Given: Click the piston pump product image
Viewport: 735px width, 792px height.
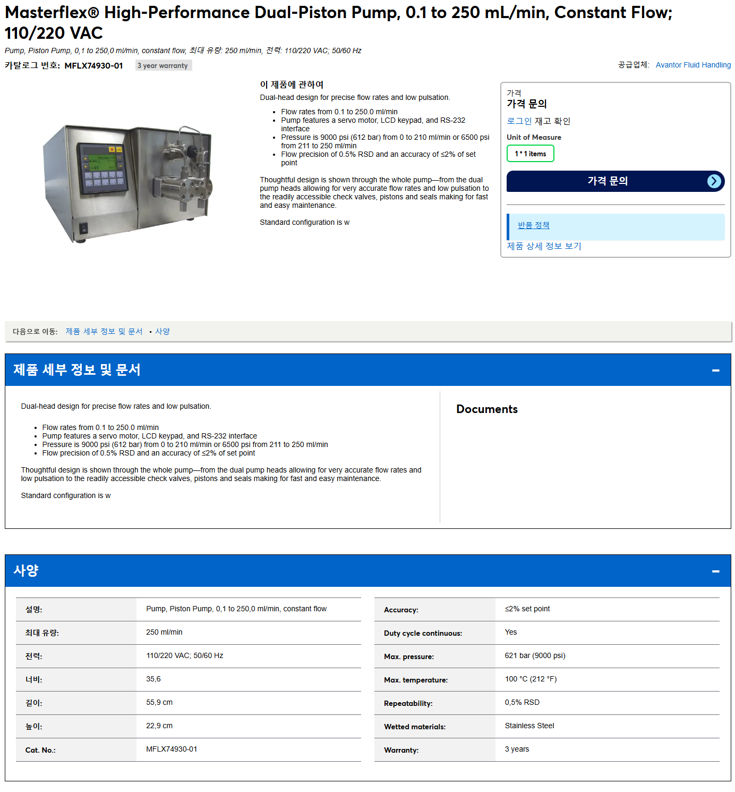Looking at the screenshot, I should point(127,183).
